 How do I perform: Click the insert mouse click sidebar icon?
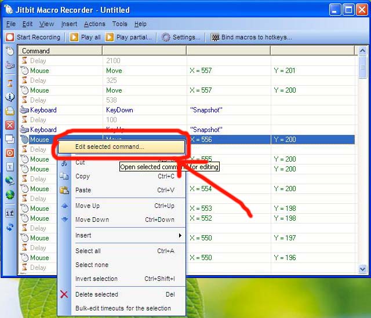10,51
